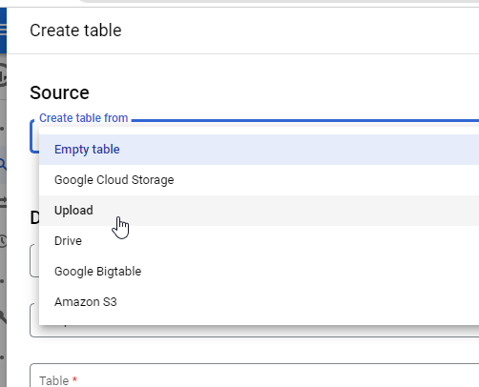Click the wrench icon in left sidebar
The image size is (479, 387).
[x=3, y=316]
